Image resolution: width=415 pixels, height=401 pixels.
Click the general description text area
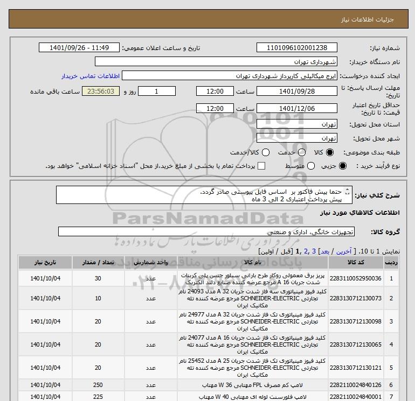point(204,195)
